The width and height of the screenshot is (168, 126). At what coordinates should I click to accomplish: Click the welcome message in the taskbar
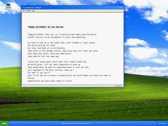tap(77, 123)
